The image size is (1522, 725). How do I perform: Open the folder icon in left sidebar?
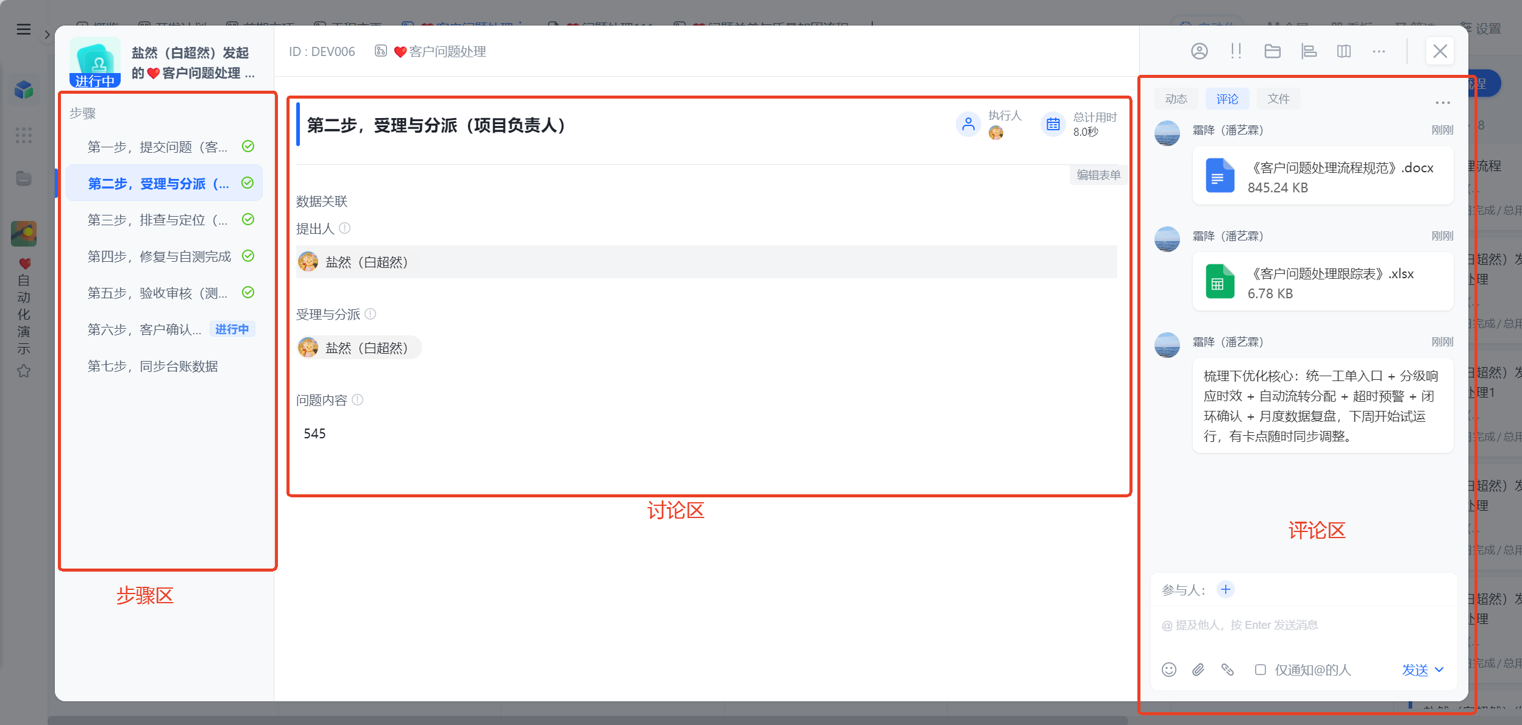pos(24,178)
